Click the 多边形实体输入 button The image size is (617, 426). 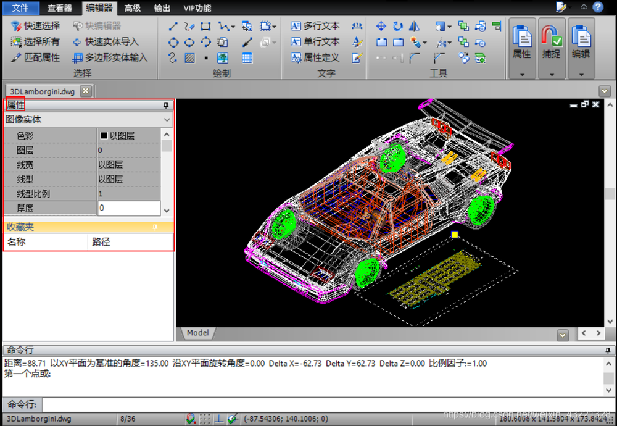[x=110, y=57]
